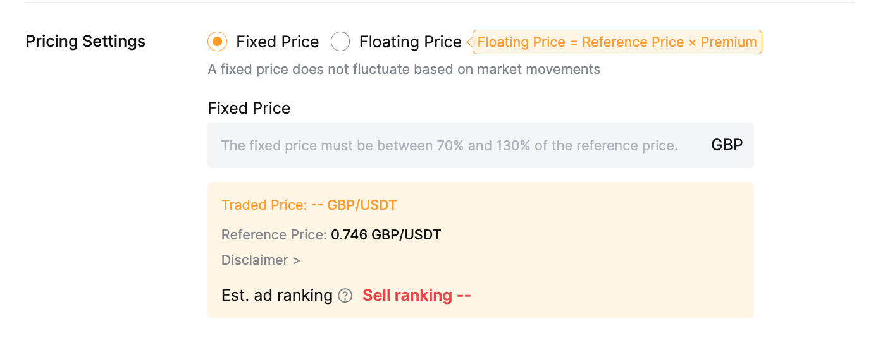The width and height of the screenshot is (878, 345).
Task: Click the 70% and 130% placeholder text
Action: point(449,146)
